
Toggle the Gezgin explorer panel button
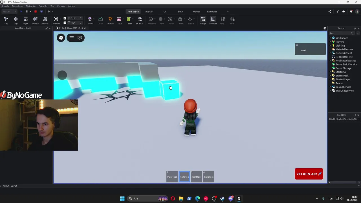tap(203, 20)
